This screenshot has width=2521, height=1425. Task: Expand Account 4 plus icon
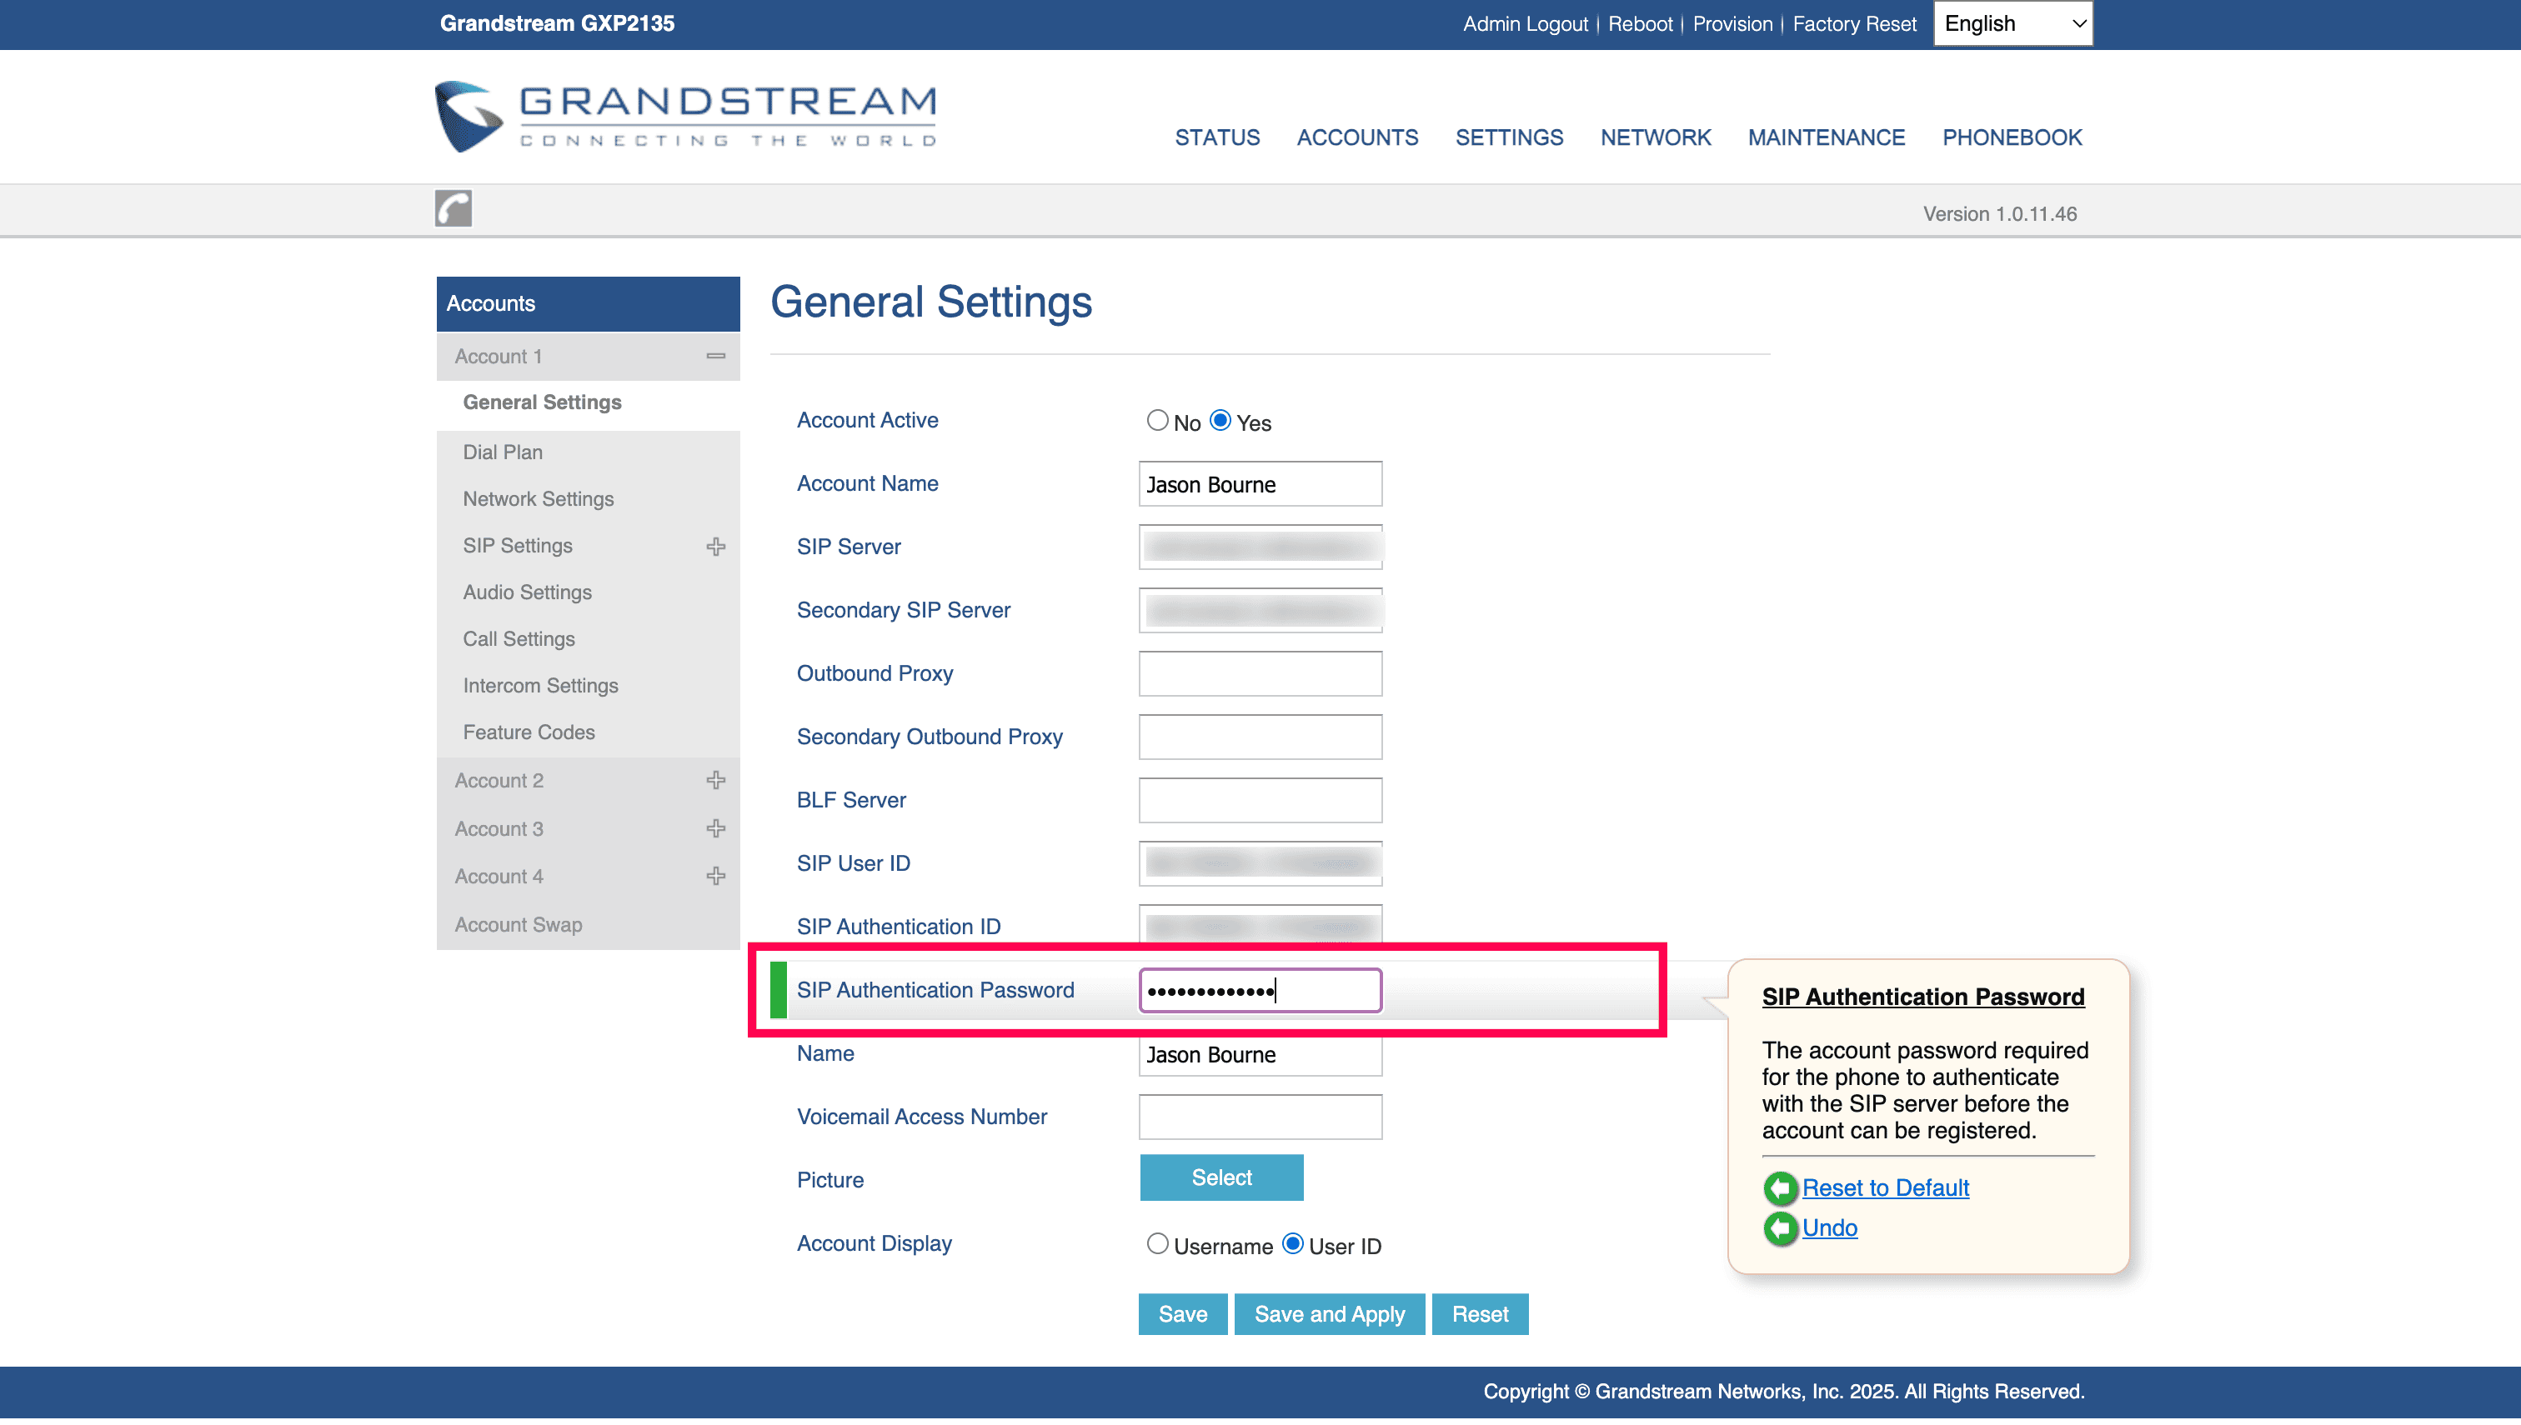point(715,876)
